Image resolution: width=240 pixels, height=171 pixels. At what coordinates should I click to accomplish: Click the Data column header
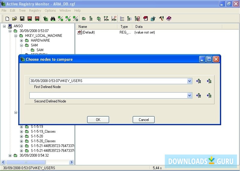tap(177, 27)
